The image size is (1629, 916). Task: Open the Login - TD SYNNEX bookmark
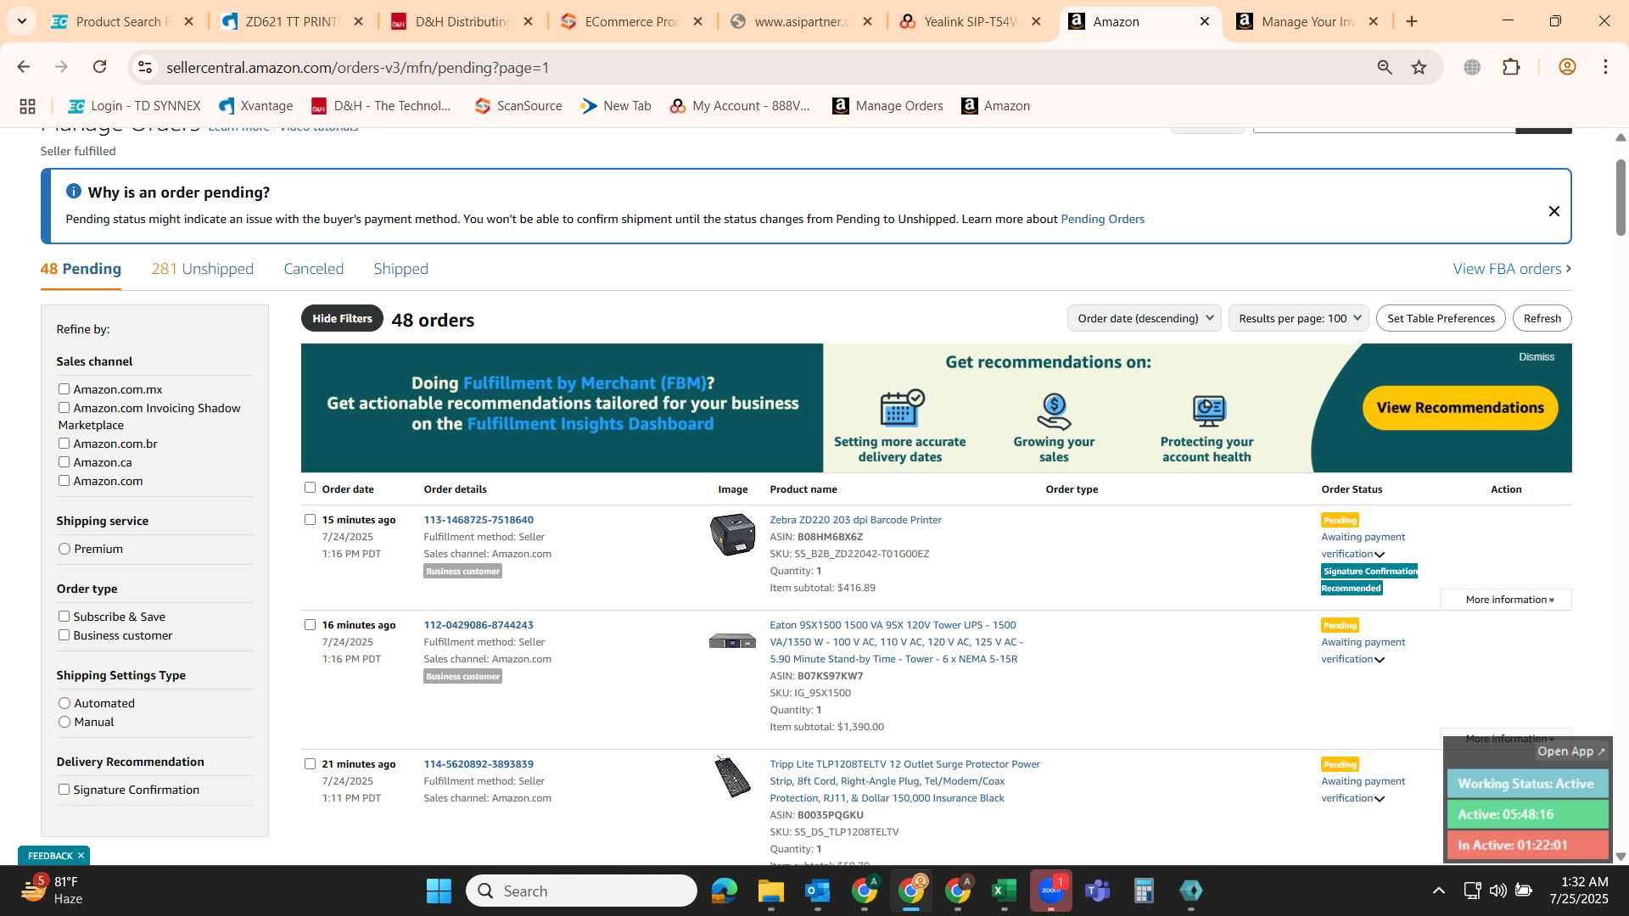click(135, 106)
